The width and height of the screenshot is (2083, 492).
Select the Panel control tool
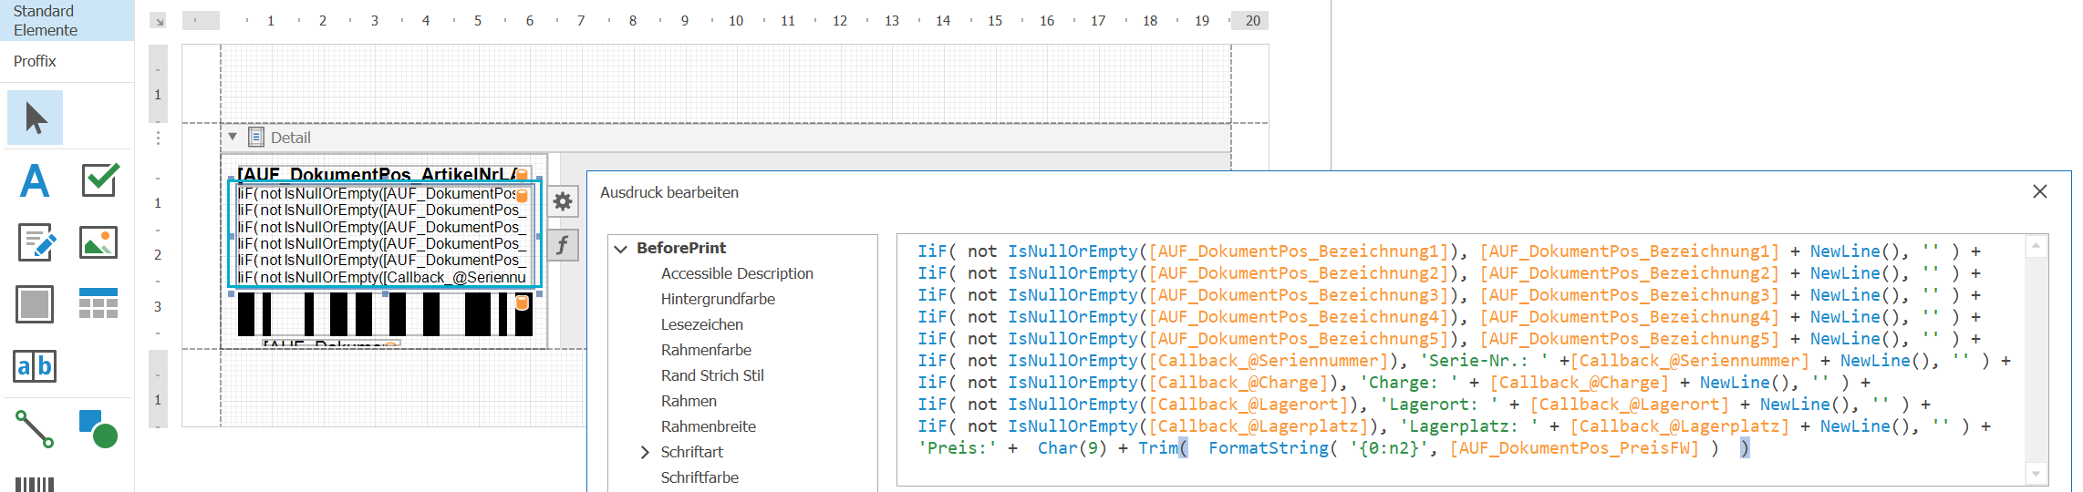point(36,304)
